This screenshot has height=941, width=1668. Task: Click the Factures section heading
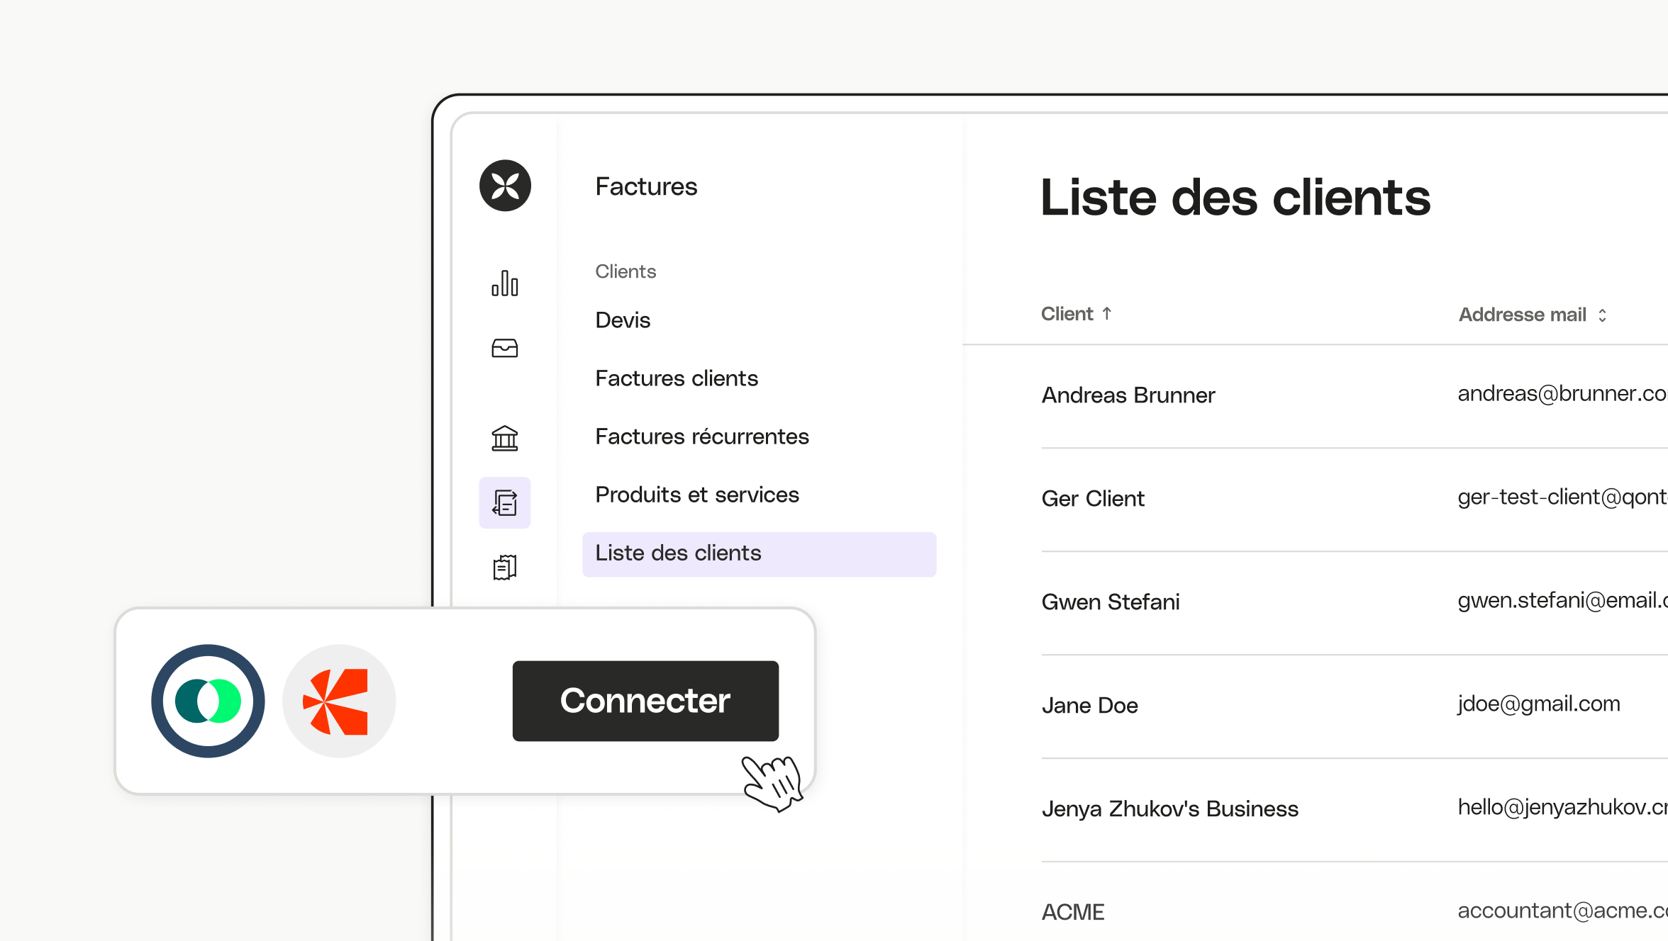[646, 186]
